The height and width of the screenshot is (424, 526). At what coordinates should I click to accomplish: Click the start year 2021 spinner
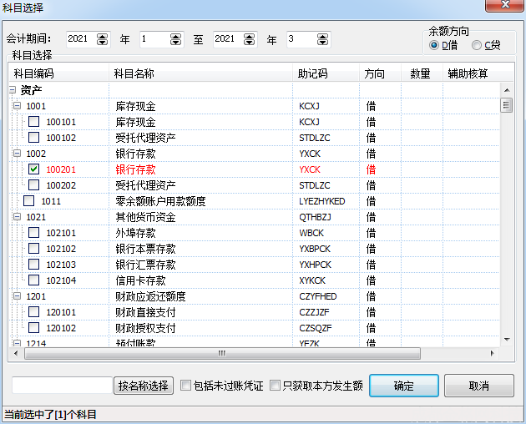(103, 39)
